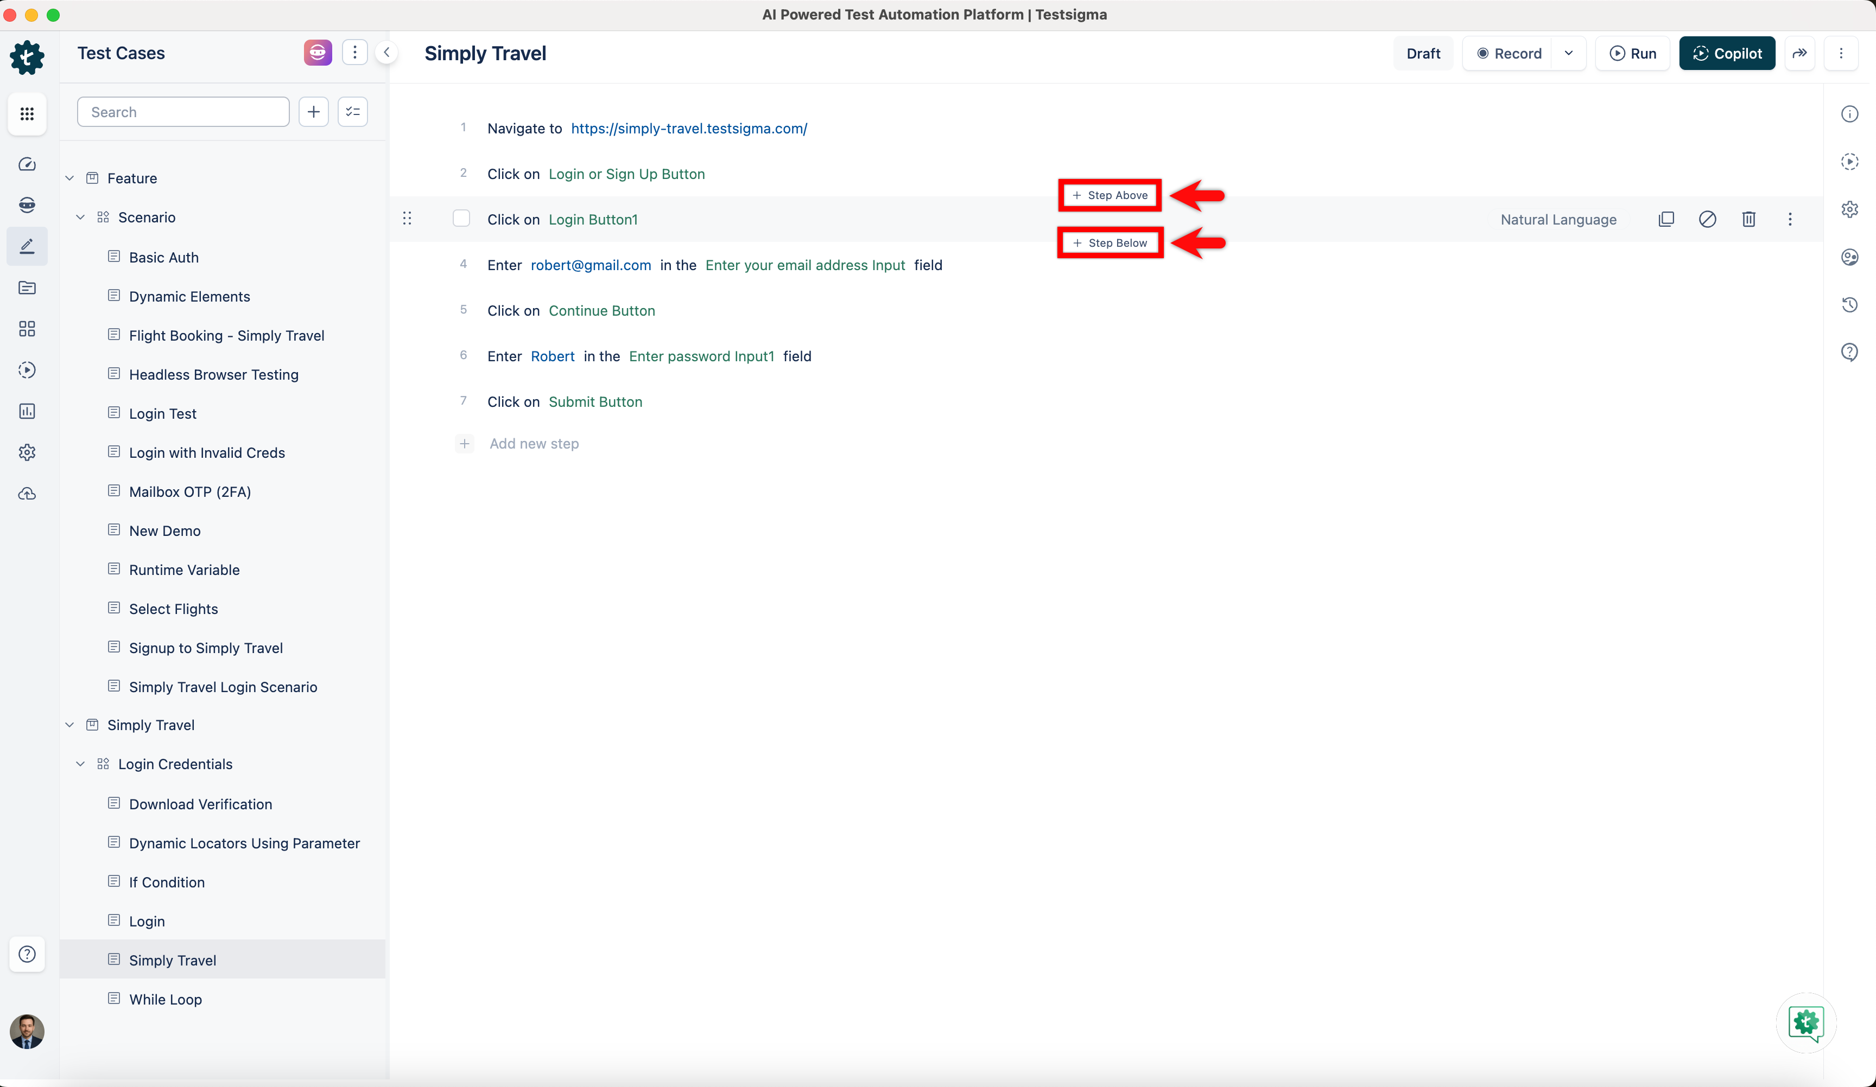Open the step settings gear on right rail

[x=1850, y=209]
